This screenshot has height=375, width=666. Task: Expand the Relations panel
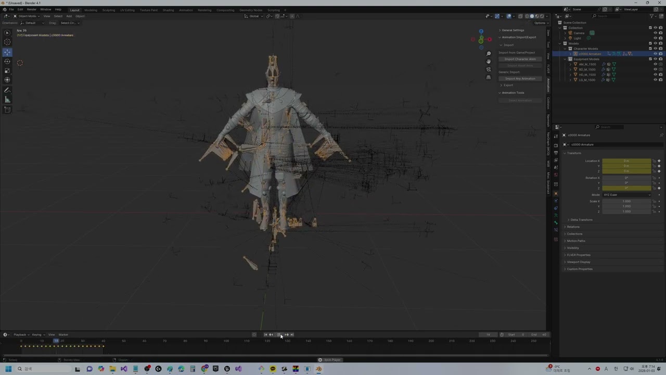point(572,227)
